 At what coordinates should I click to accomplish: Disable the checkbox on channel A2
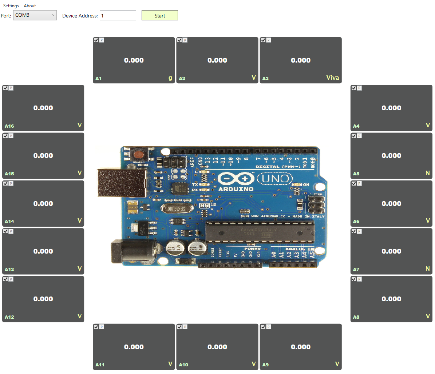[179, 40]
